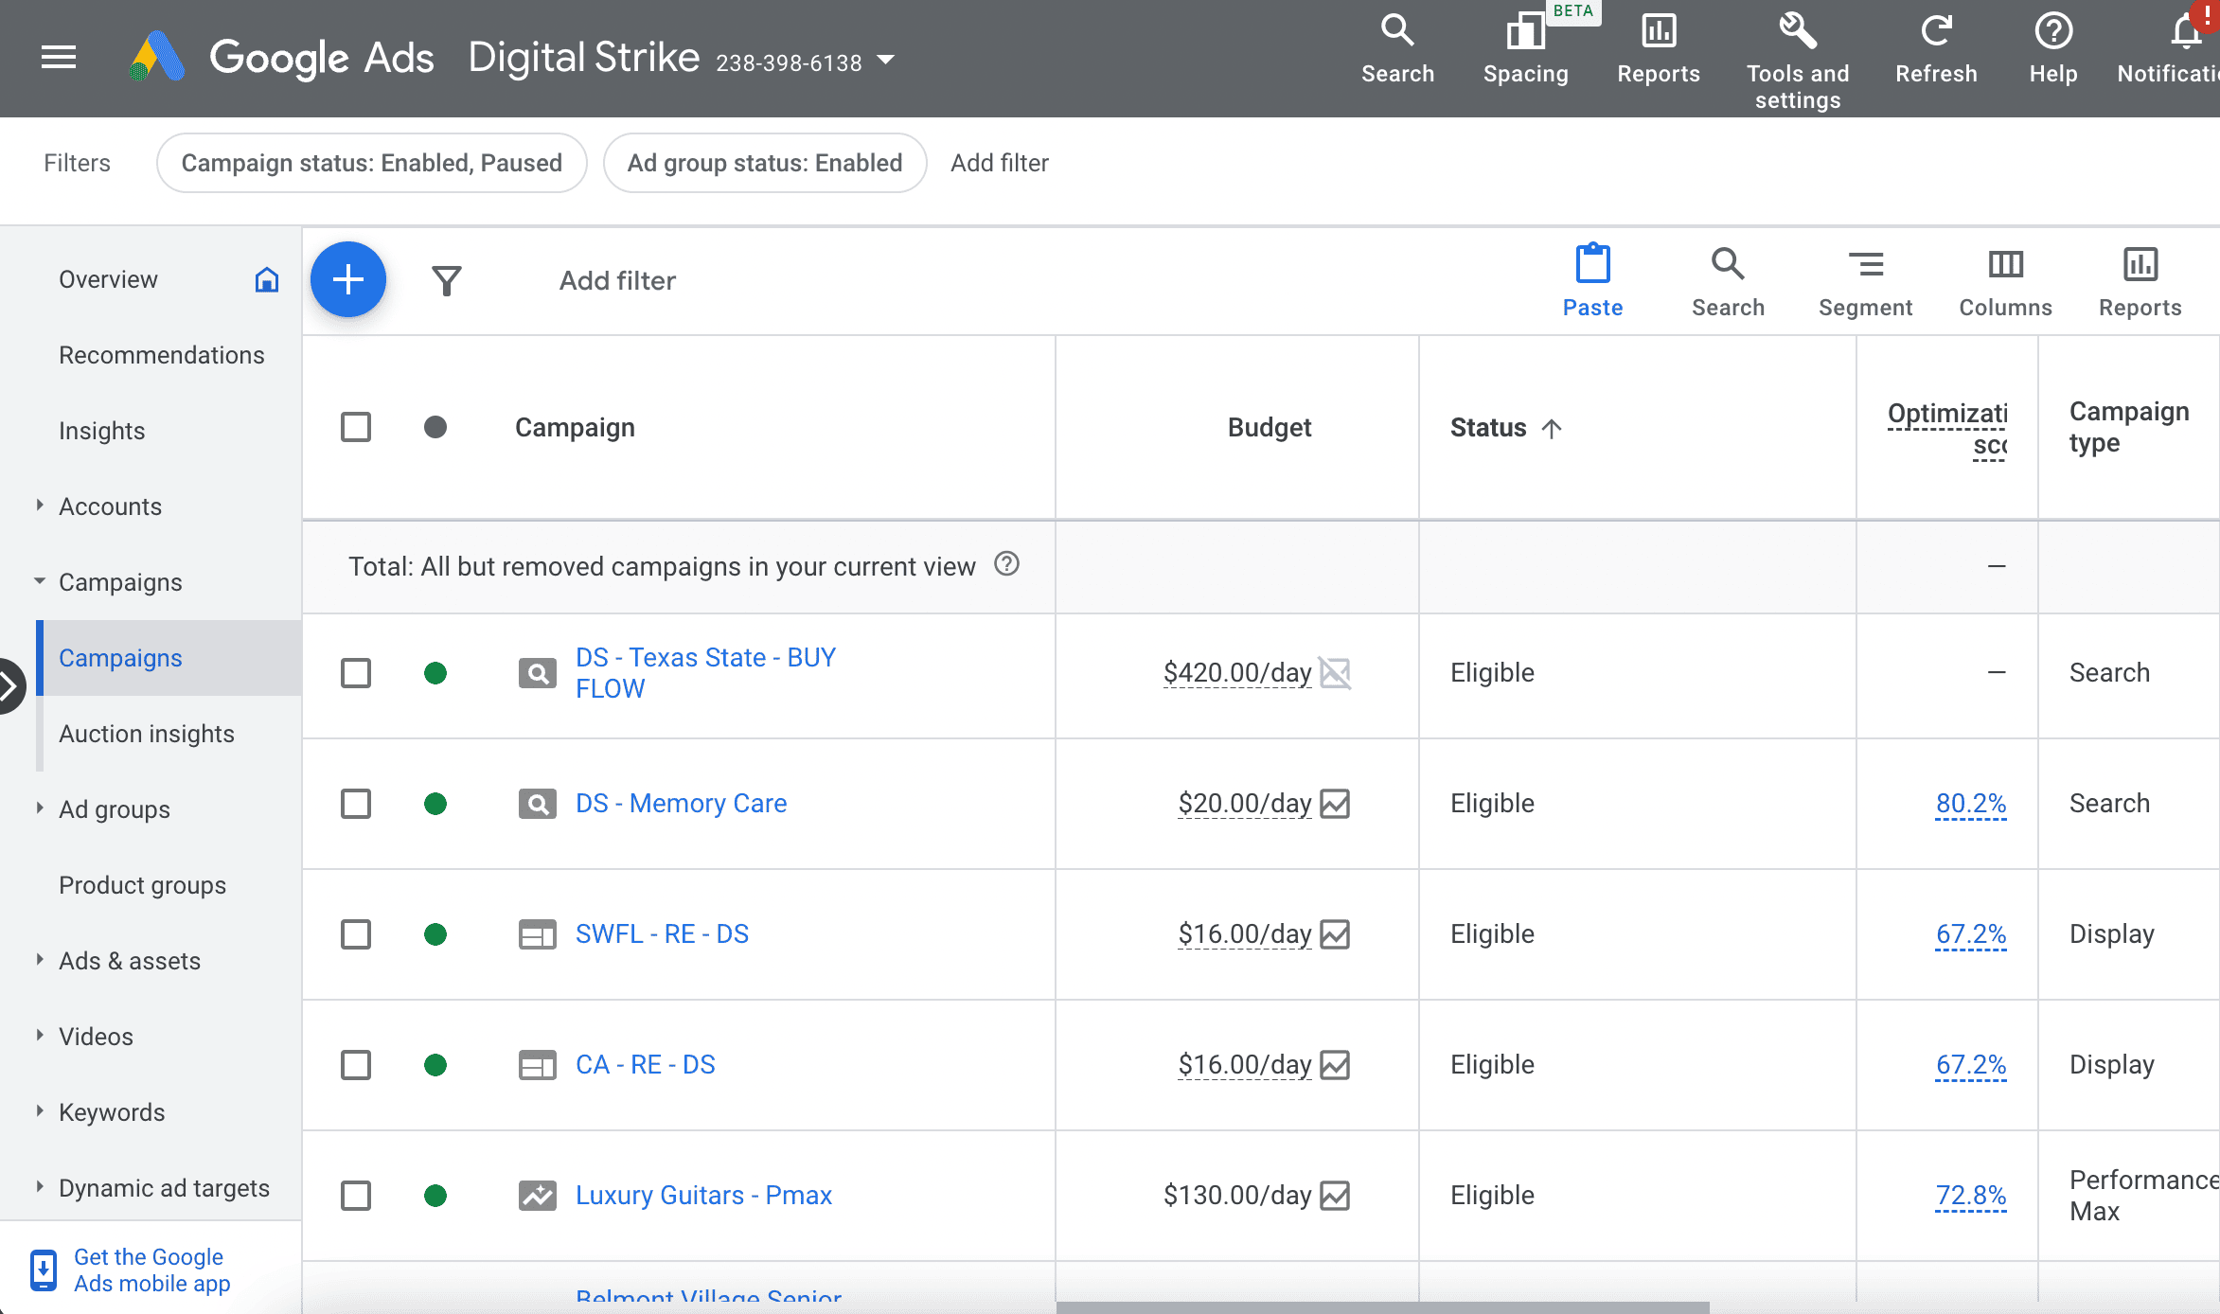This screenshot has width=2220, height=1314.
Task: Expand the Videos section
Action: (x=39, y=1036)
